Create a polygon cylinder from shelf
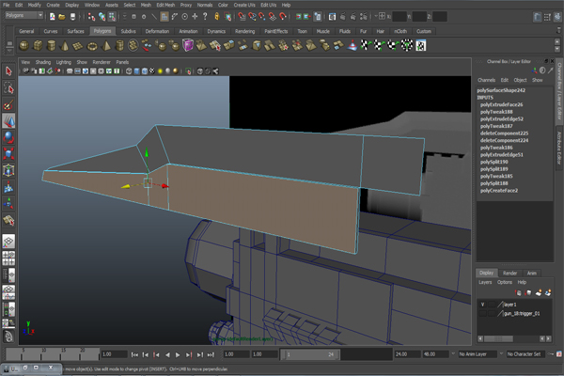 52,46
